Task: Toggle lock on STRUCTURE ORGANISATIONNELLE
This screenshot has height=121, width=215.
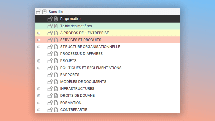Action: click(50, 47)
